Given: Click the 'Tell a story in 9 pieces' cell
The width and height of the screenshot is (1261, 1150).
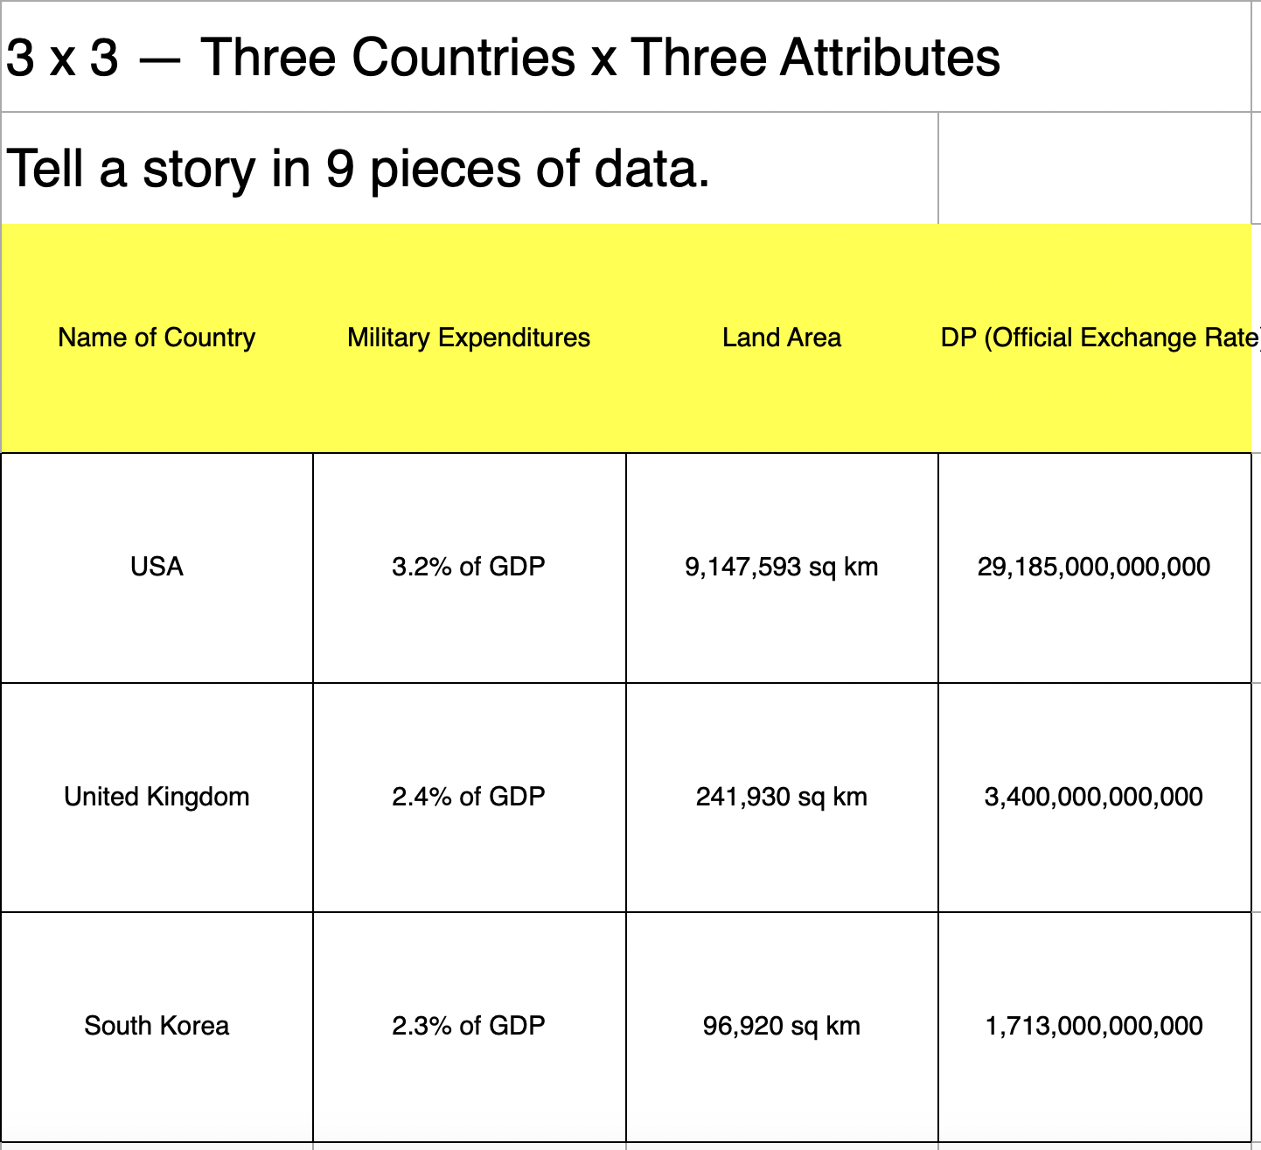Looking at the screenshot, I should click(x=359, y=168).
